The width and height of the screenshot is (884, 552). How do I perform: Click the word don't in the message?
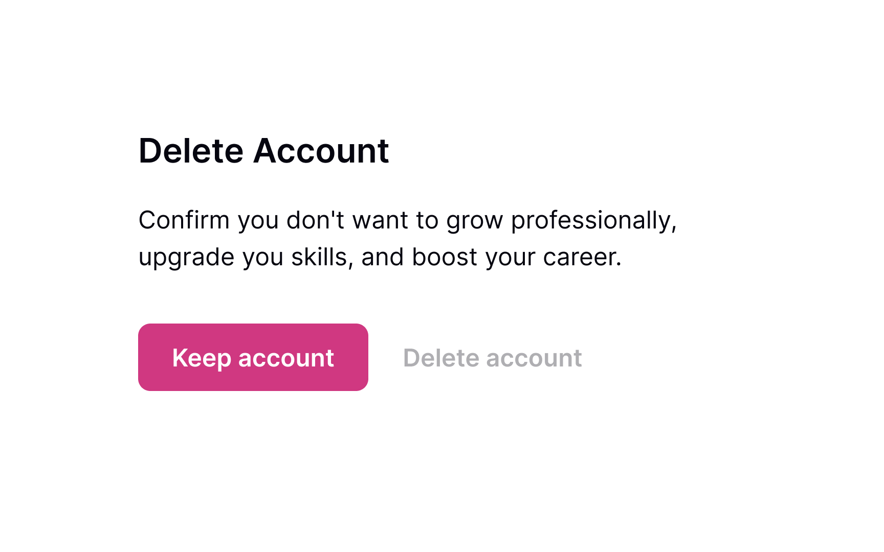(315, 220)
